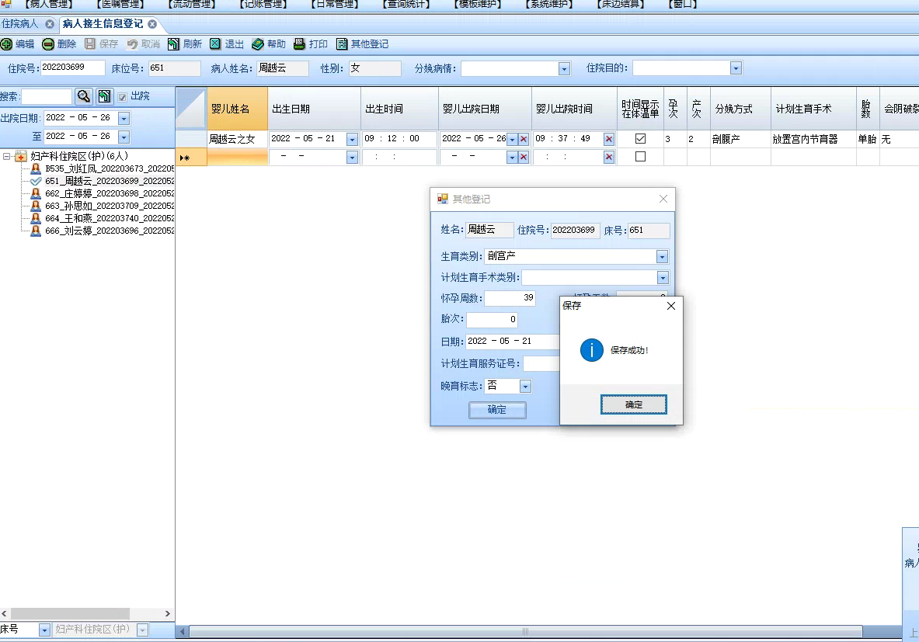Click the 打印 print toolbar icon
Image resolution: width=919 pixels, height=642 pixels.
299,44
